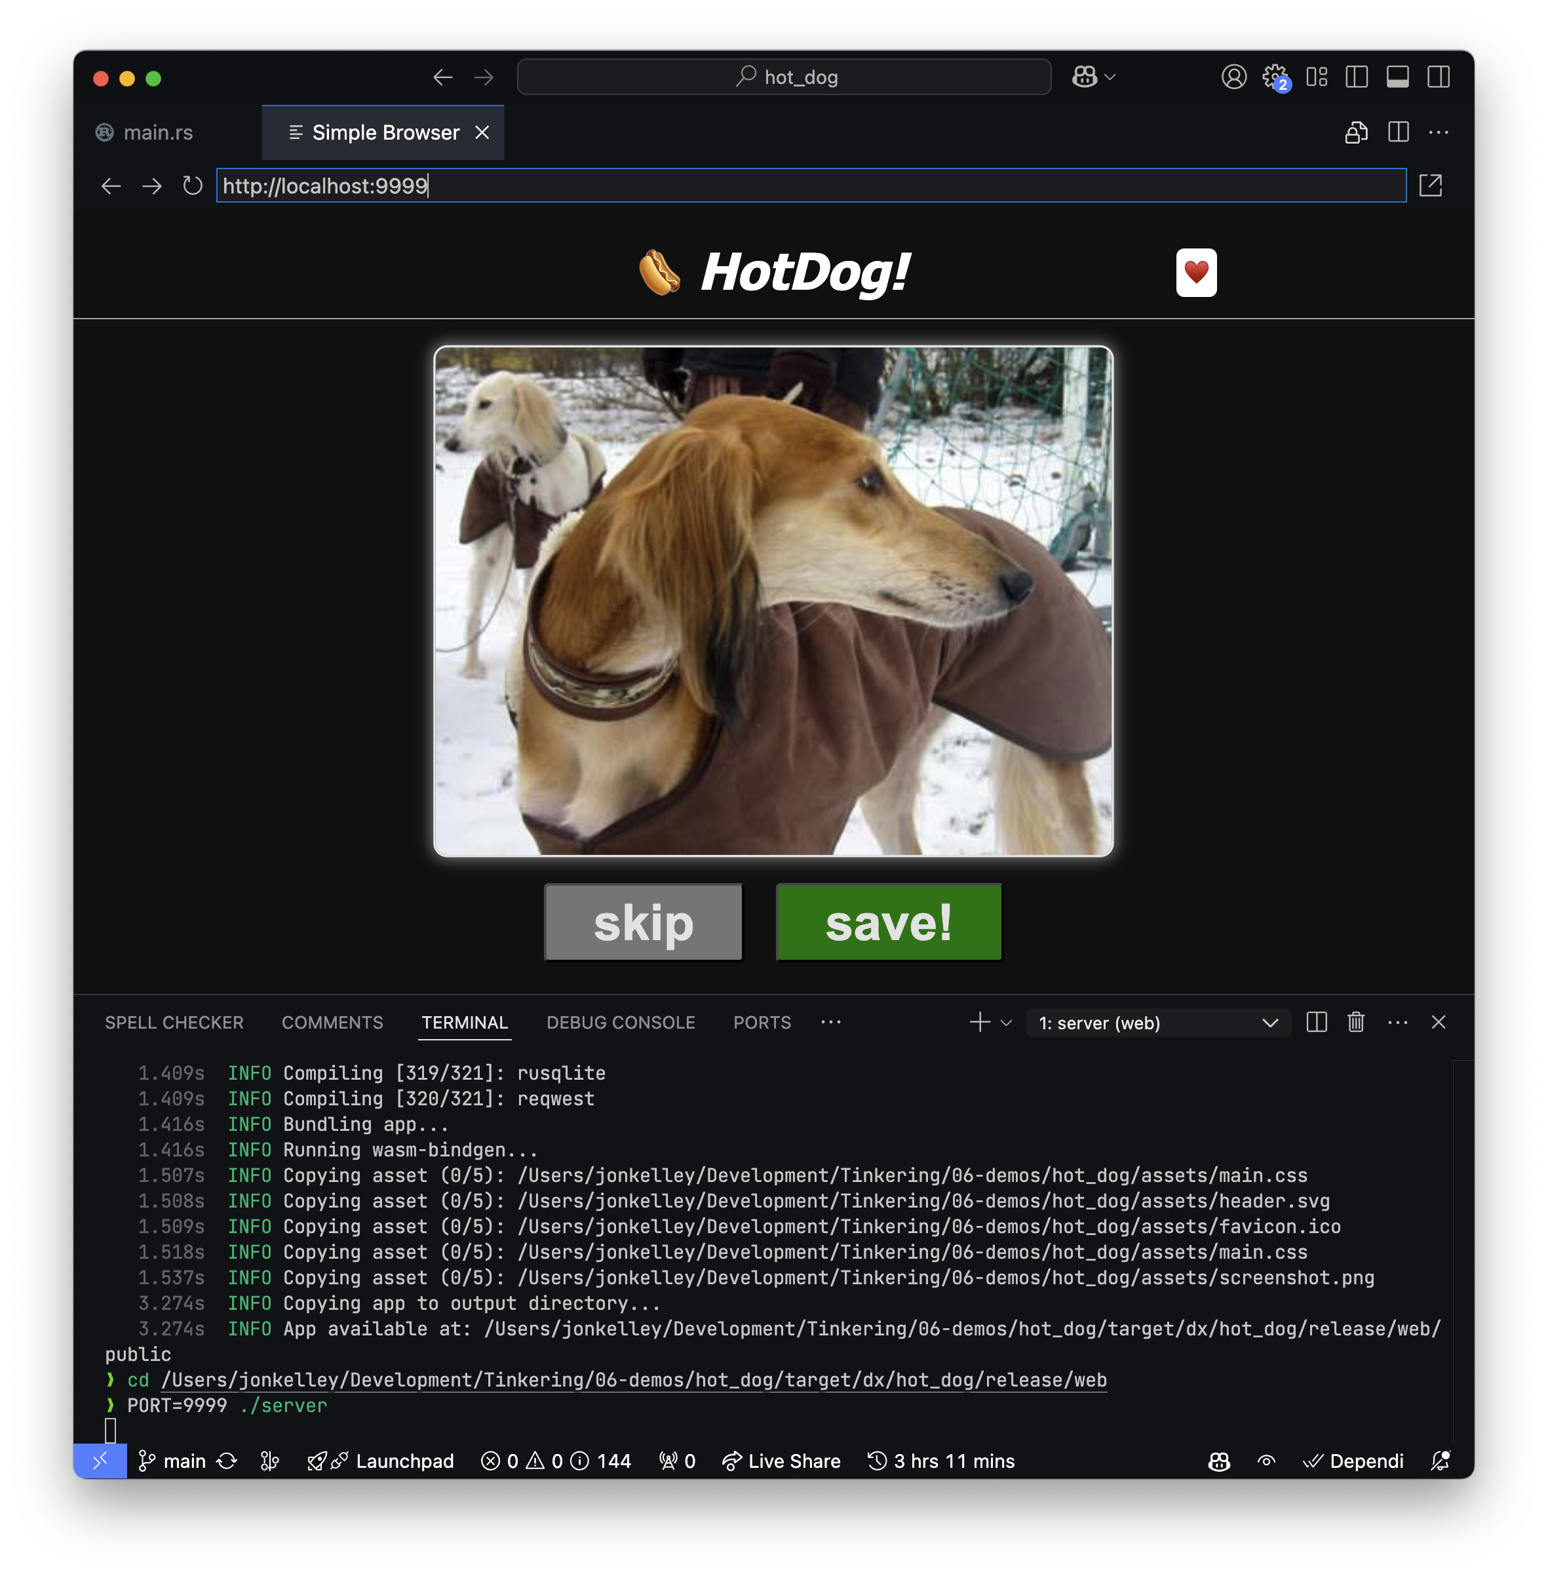This screenshot has height=1576, width=1548.
Task: Open Manage gear with update badge
Action: 1275,77
